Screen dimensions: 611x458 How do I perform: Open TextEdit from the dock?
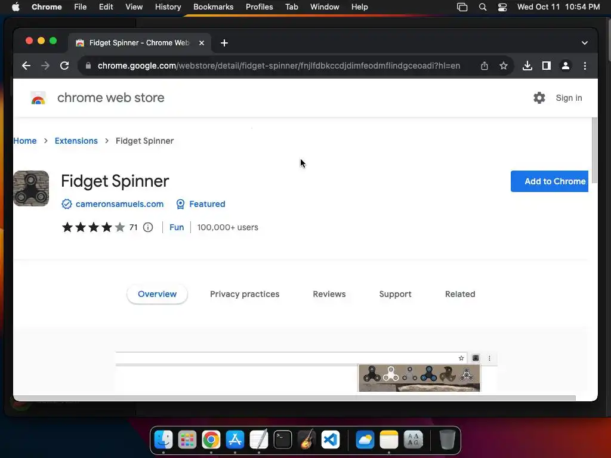259,440
